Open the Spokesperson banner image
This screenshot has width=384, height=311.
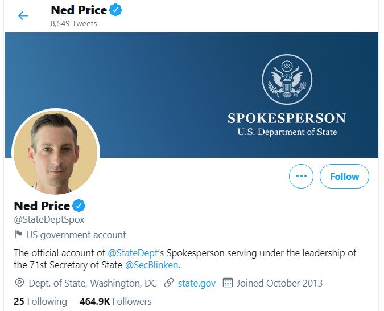point(191,95)
